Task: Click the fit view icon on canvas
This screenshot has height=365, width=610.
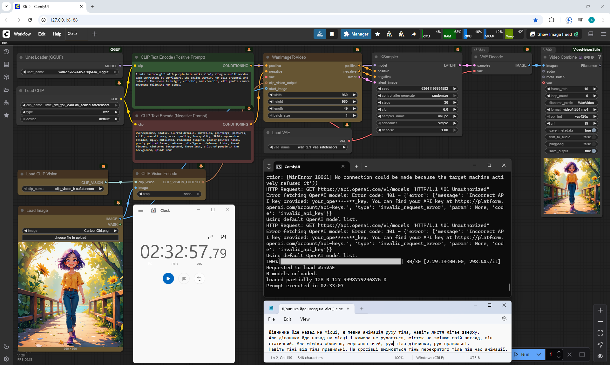Action: [x=600, y=333]
